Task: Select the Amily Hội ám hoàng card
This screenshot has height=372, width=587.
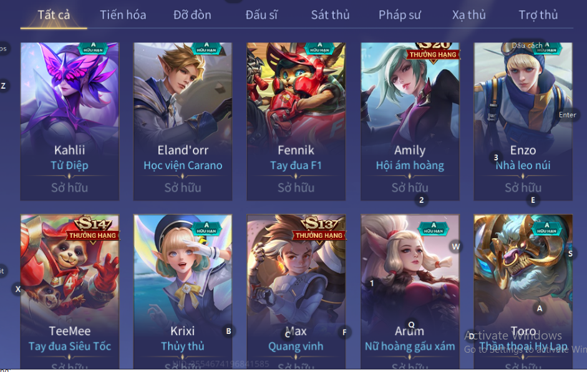Action: (410, 121)
